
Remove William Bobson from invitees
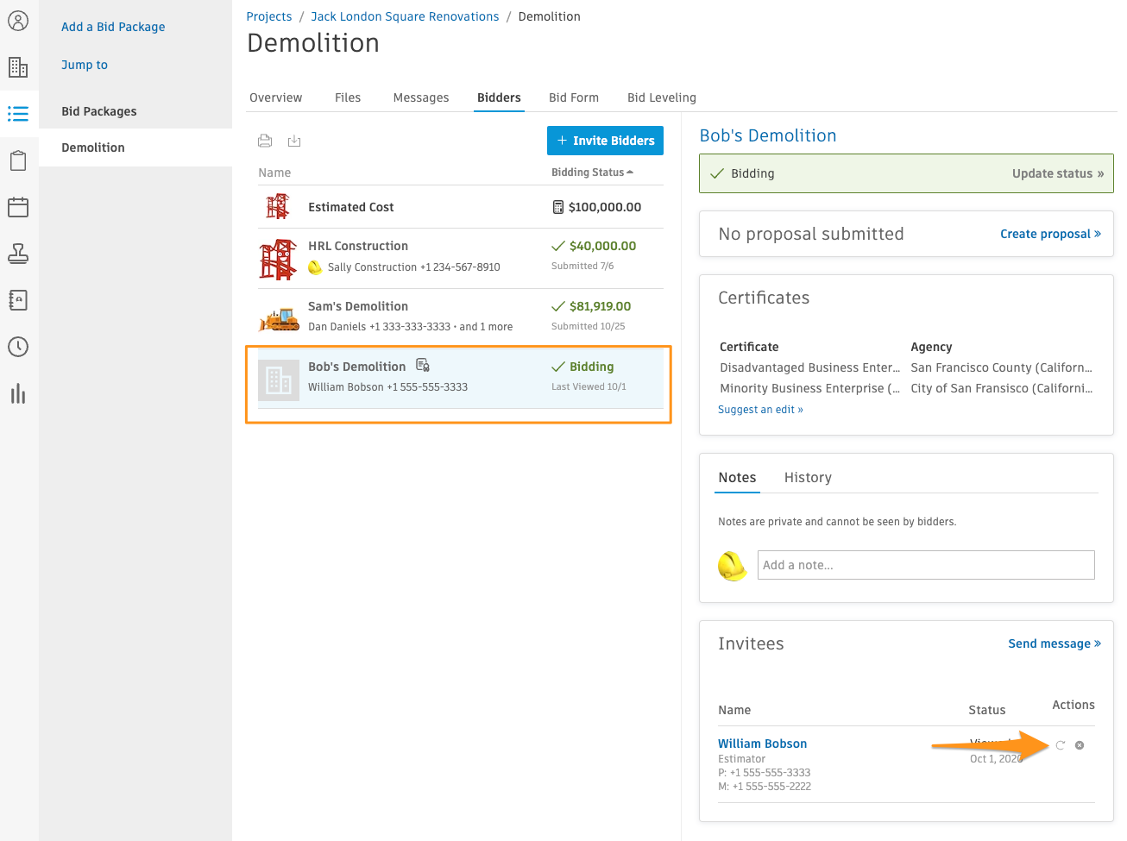click(1080, 744)
